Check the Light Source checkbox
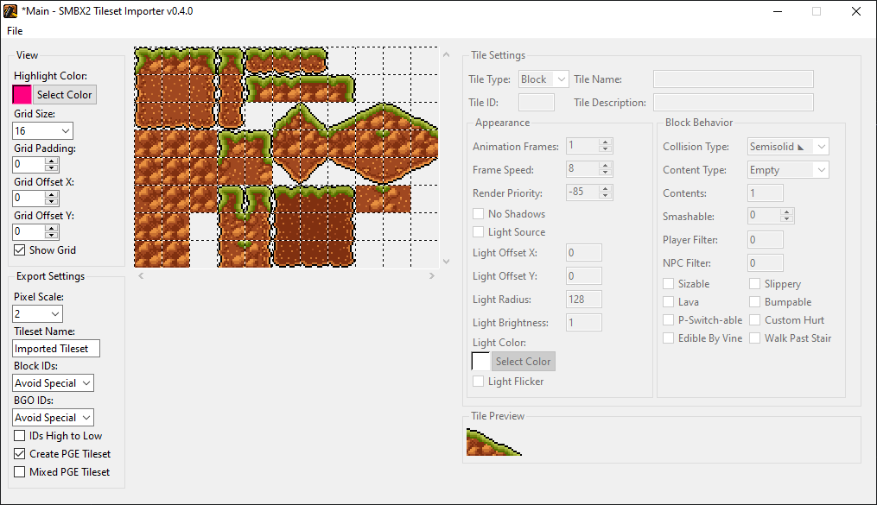The width and height of the screenshot is (877, 505). tap(478, 231)
